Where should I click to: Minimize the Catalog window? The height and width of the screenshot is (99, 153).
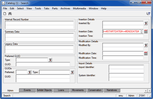point(133,2)
